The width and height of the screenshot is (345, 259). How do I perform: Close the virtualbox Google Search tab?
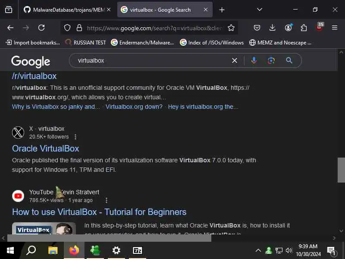coord(206,9)
